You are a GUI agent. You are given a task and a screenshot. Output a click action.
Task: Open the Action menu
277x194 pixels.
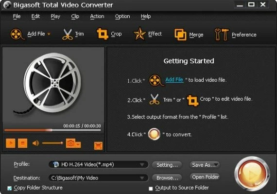coord(97,16)
